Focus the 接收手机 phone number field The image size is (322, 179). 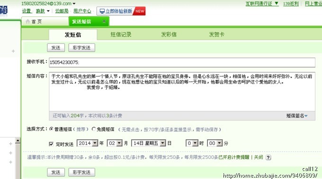point(182,62)
